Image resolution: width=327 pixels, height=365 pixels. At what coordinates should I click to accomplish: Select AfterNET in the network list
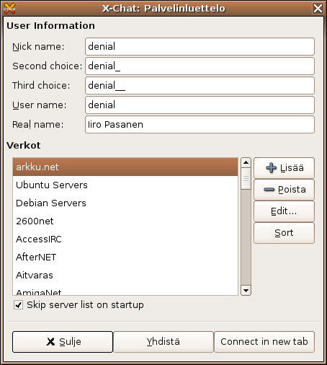[125, 257]
